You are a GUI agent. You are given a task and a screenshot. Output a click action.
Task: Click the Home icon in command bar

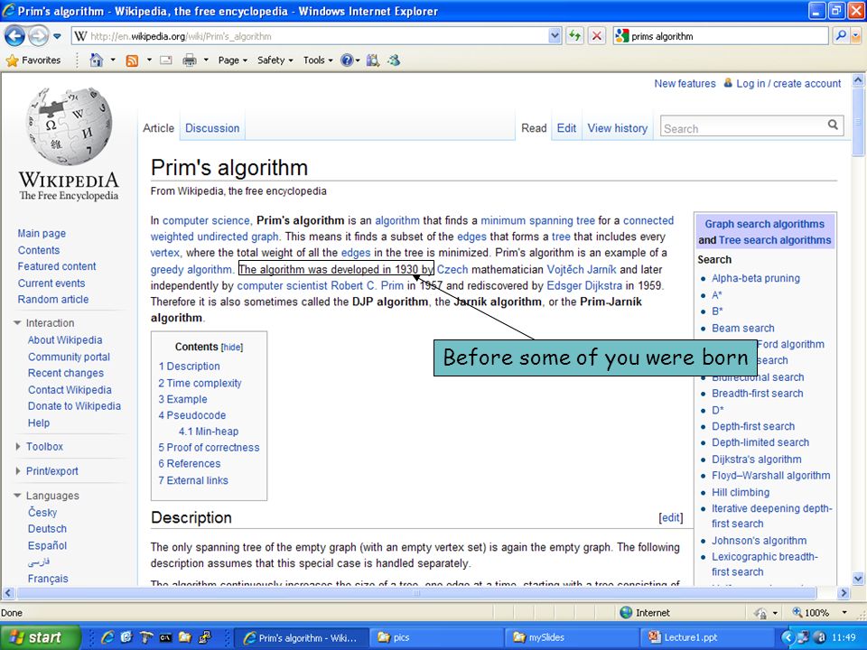tap(97, 60)
